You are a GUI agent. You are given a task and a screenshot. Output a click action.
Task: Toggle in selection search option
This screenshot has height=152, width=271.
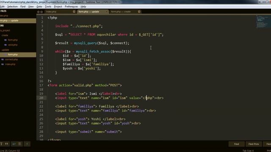click(19, 144)
